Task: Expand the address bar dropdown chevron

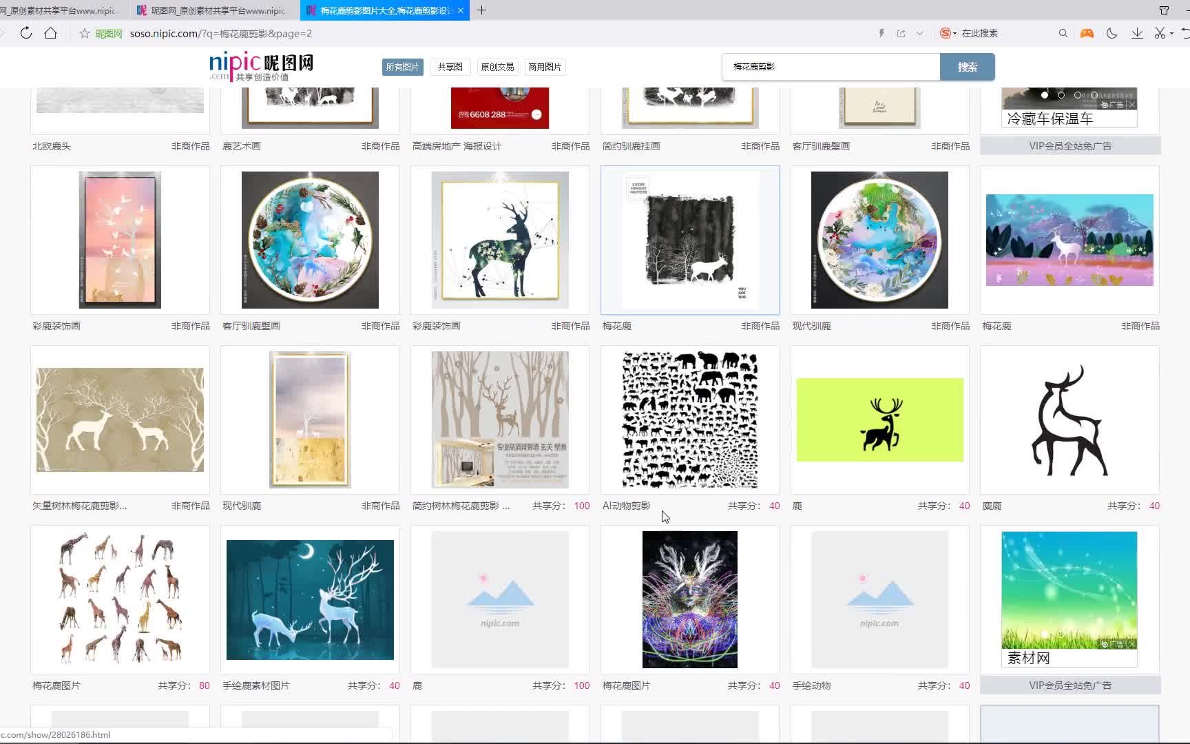Action: pyautogui.click(x=919, y=33)
